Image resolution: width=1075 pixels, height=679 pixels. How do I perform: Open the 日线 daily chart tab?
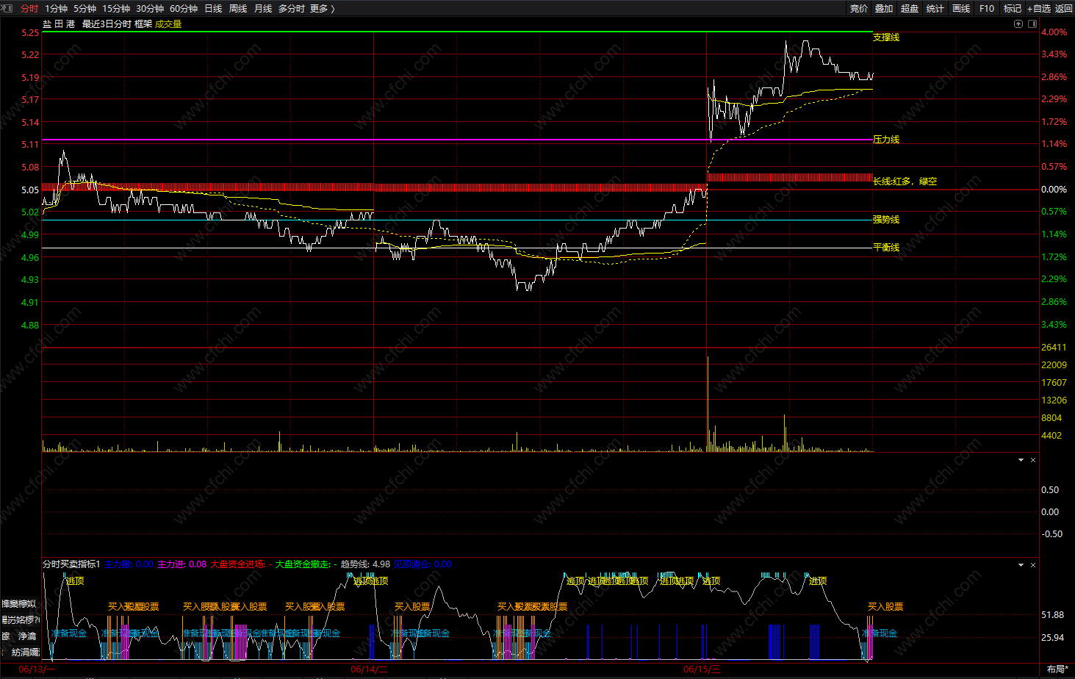click(213, 9)
